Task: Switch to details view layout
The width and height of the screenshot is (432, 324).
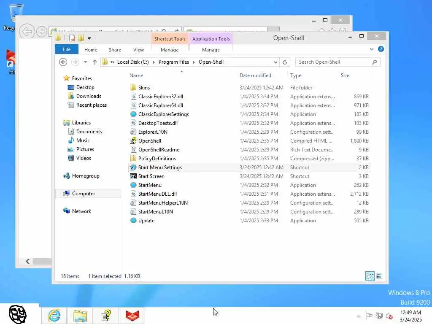Action: pyautogui.click(x=370, y=276)
